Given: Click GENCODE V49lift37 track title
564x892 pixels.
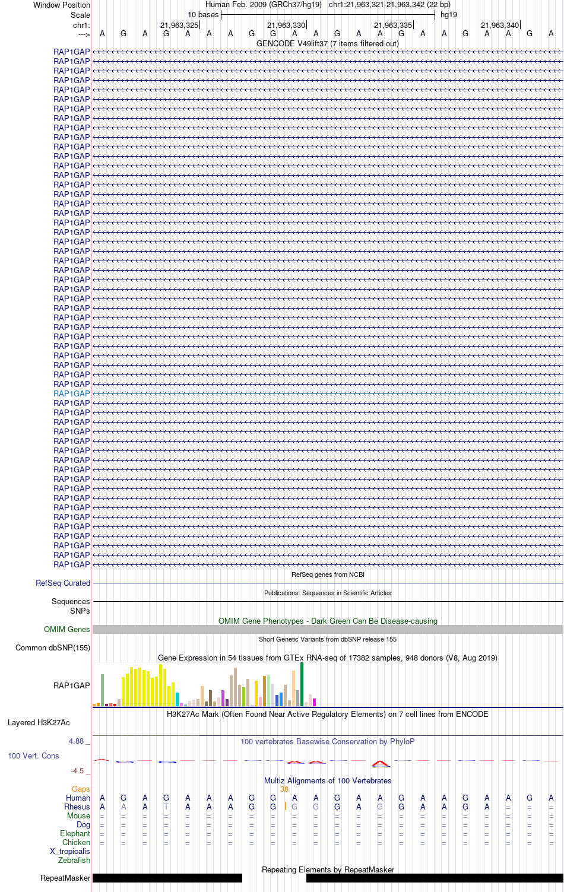Looking at the screenshot, I should click(x=328, y=44).
